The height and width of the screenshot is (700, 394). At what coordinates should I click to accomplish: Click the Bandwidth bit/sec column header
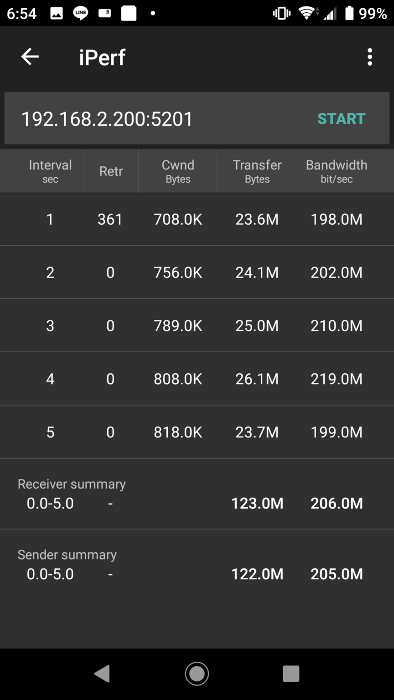coord(337,170)
